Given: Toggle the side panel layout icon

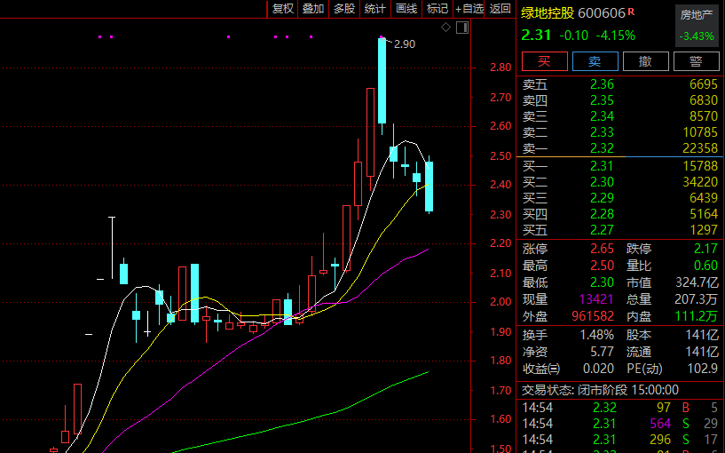Looking at the screenshot, I should click(462, 28).
